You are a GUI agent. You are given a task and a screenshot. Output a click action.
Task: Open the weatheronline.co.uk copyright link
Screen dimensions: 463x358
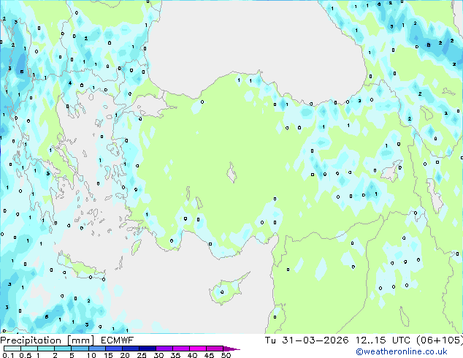[401, 351]
